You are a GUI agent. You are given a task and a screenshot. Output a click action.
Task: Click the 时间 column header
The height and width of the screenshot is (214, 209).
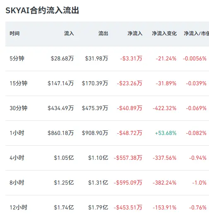(x=14, y=34)
